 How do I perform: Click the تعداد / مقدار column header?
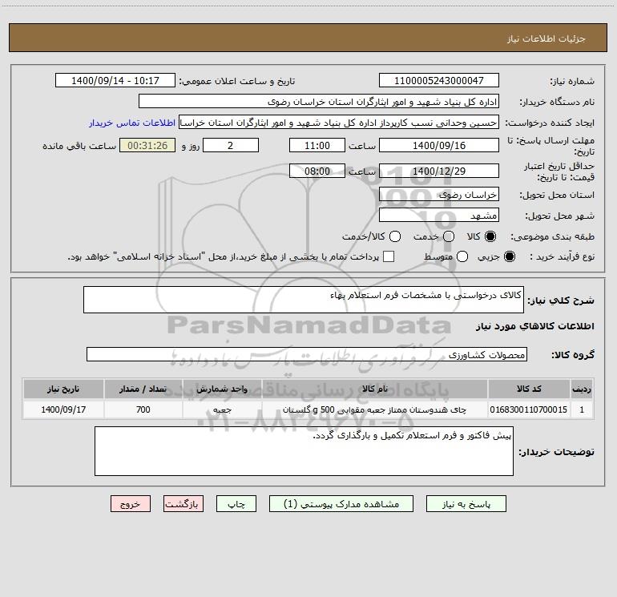[x=143, y=389]
